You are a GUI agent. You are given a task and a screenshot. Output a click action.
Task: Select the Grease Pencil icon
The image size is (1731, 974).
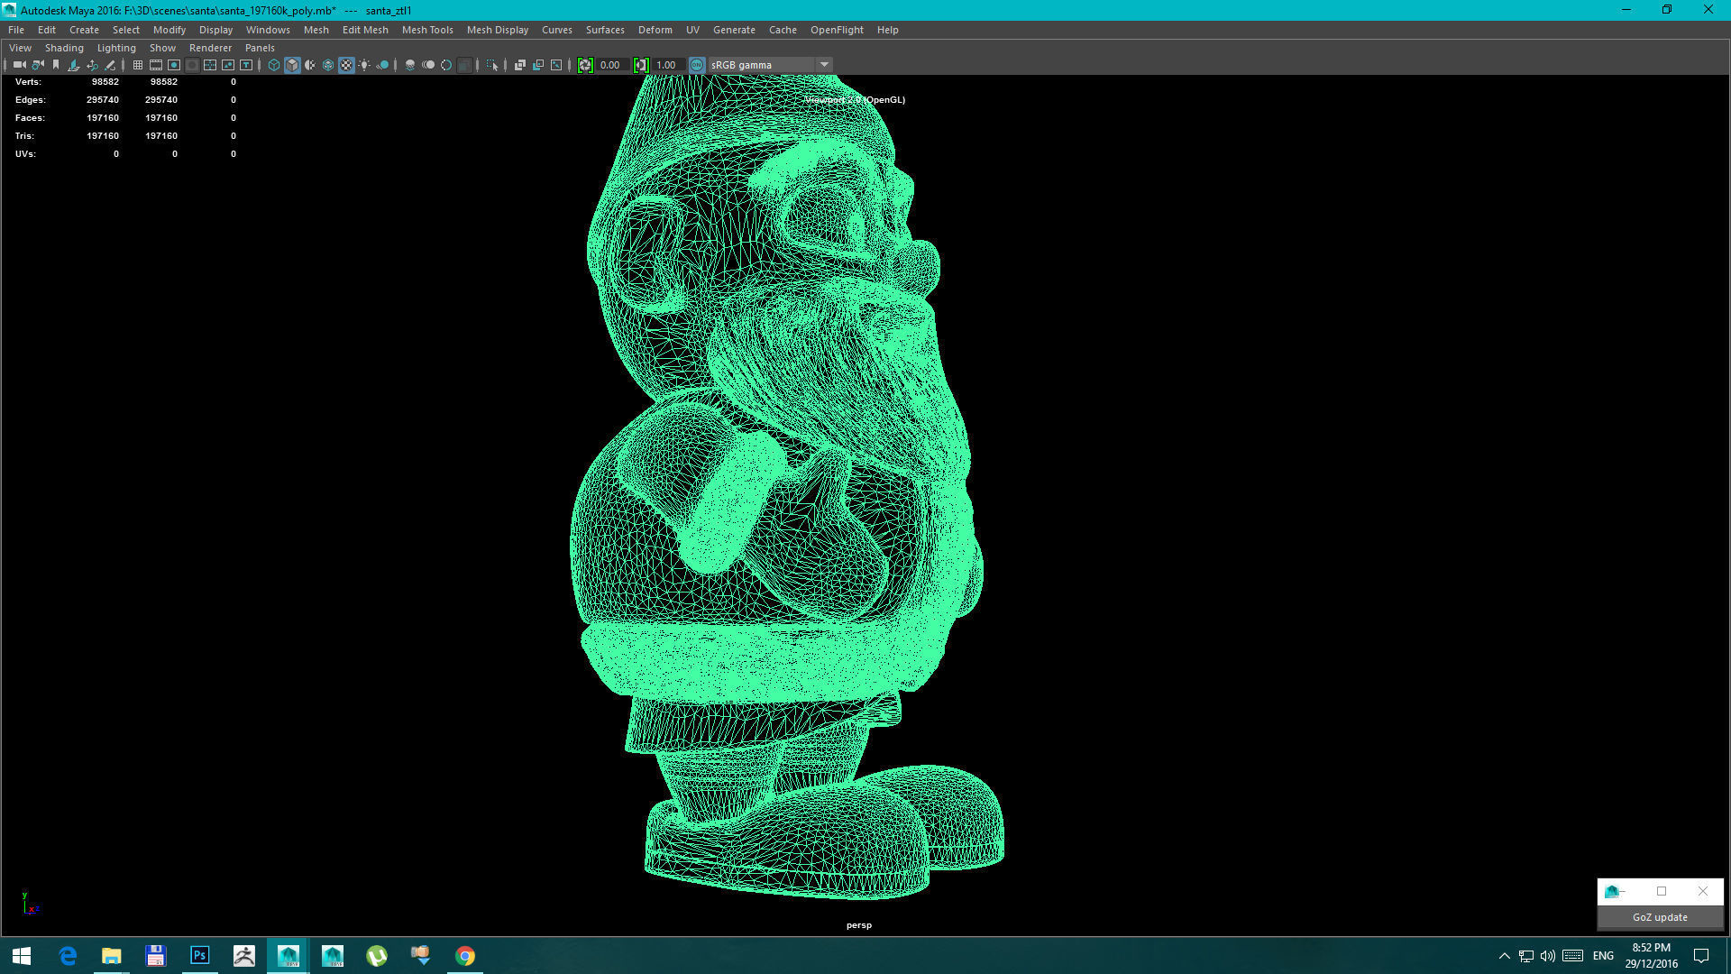click(x=110, y=65)
